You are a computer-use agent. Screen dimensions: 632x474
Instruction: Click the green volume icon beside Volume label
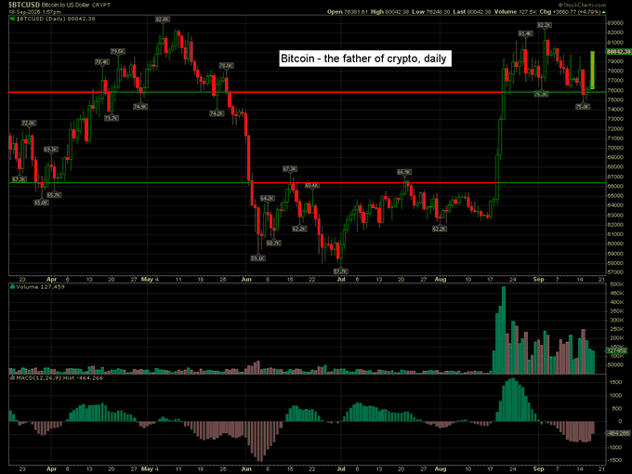click(12, 286)
